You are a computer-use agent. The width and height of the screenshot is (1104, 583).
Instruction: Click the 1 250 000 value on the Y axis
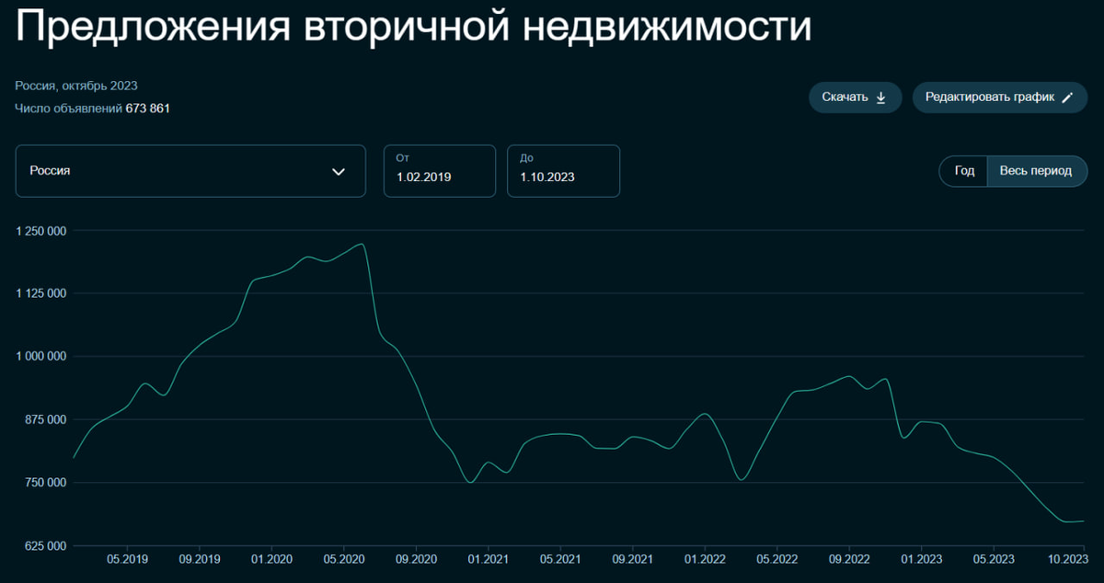coord(42,231)
